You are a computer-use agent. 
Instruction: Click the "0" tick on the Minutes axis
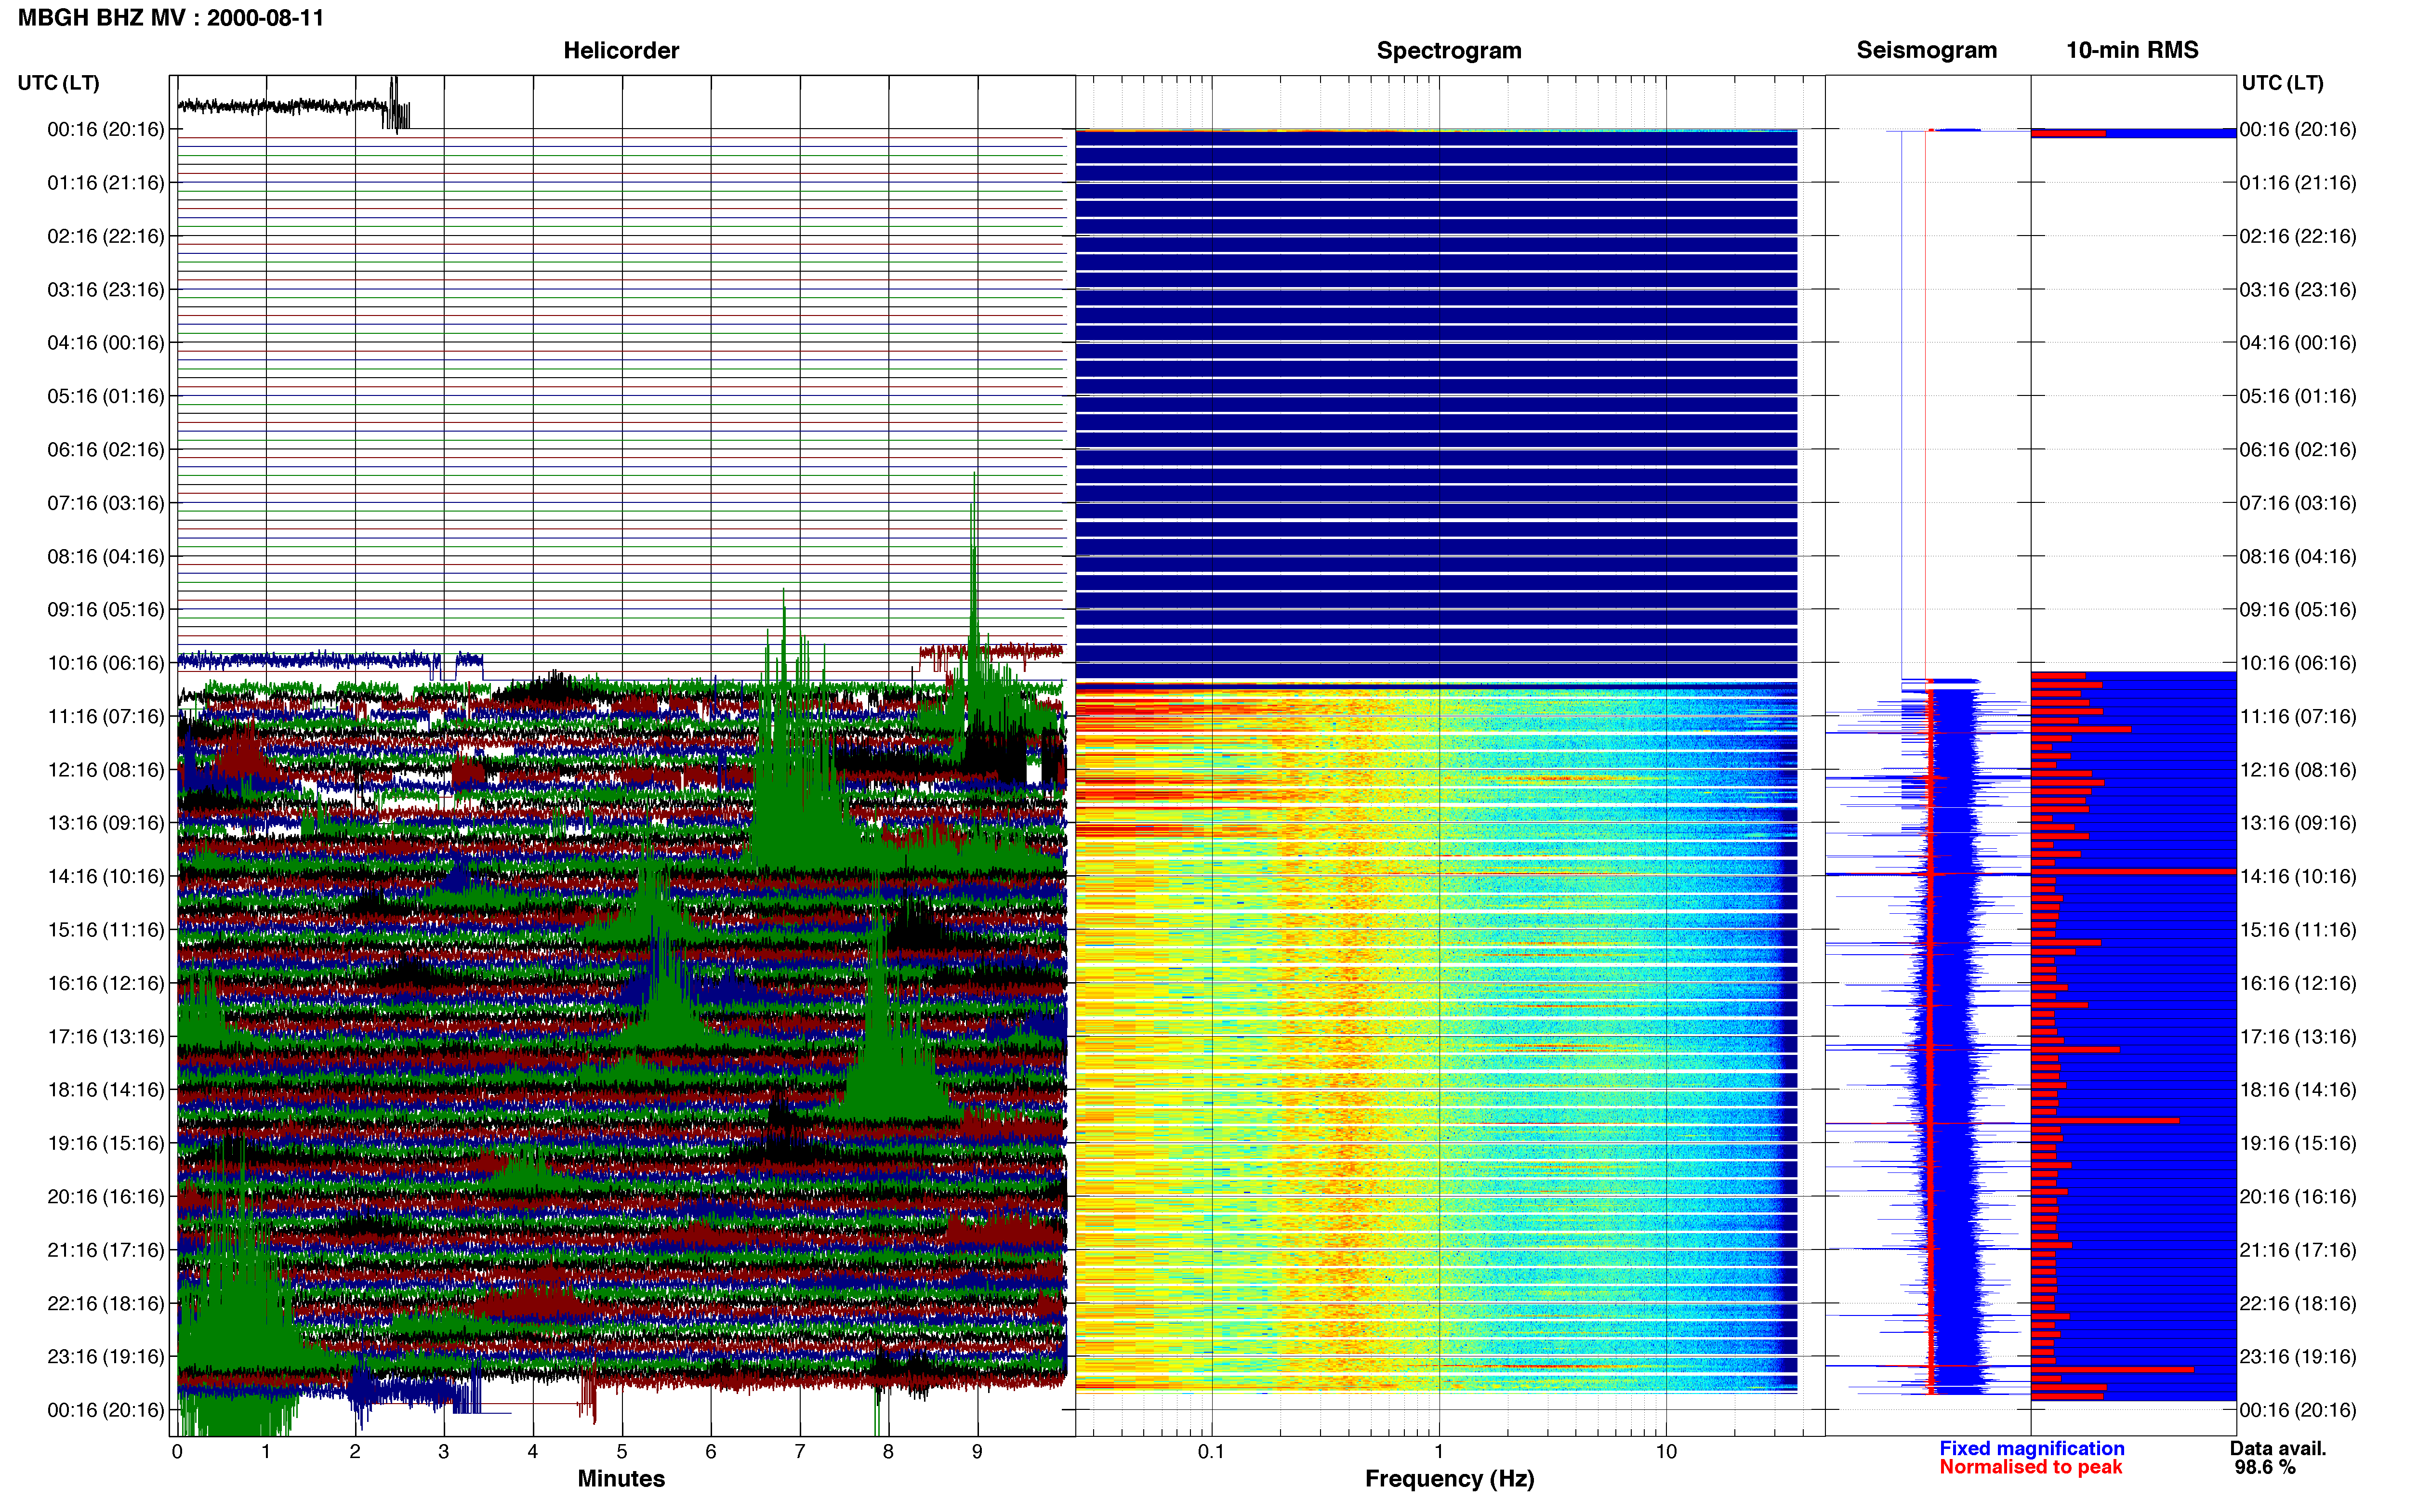[x=177, y=1451]
